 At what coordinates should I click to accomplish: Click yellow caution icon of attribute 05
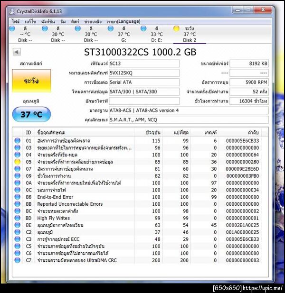(x=18, y=162)
